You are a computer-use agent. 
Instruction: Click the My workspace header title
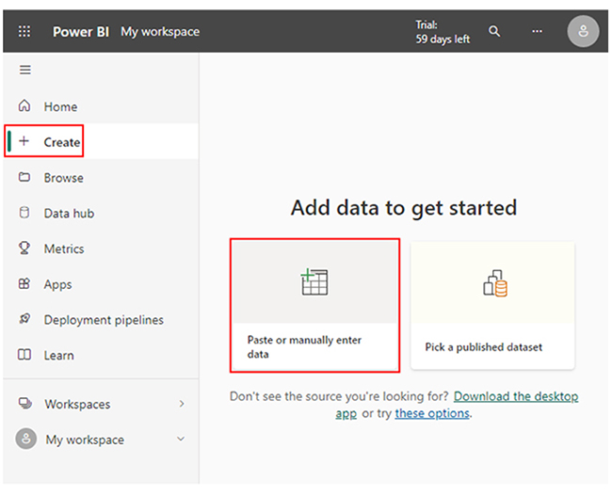[x=160, y=31]
